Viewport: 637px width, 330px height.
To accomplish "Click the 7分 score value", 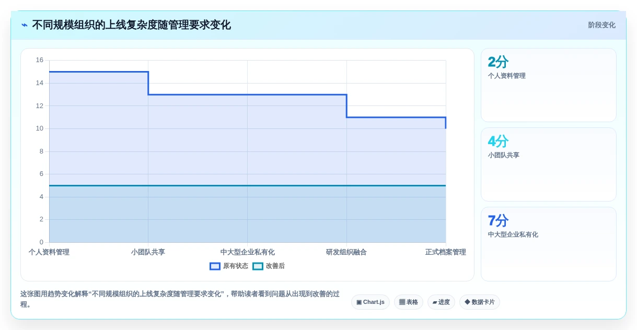I will [498, 221].
